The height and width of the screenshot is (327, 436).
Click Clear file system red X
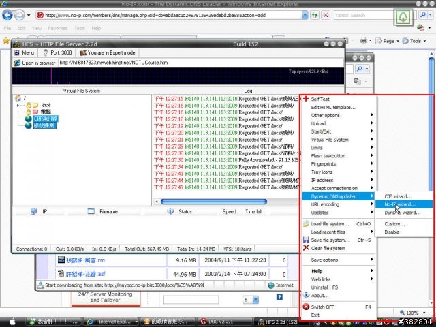(x=339, y=248)
